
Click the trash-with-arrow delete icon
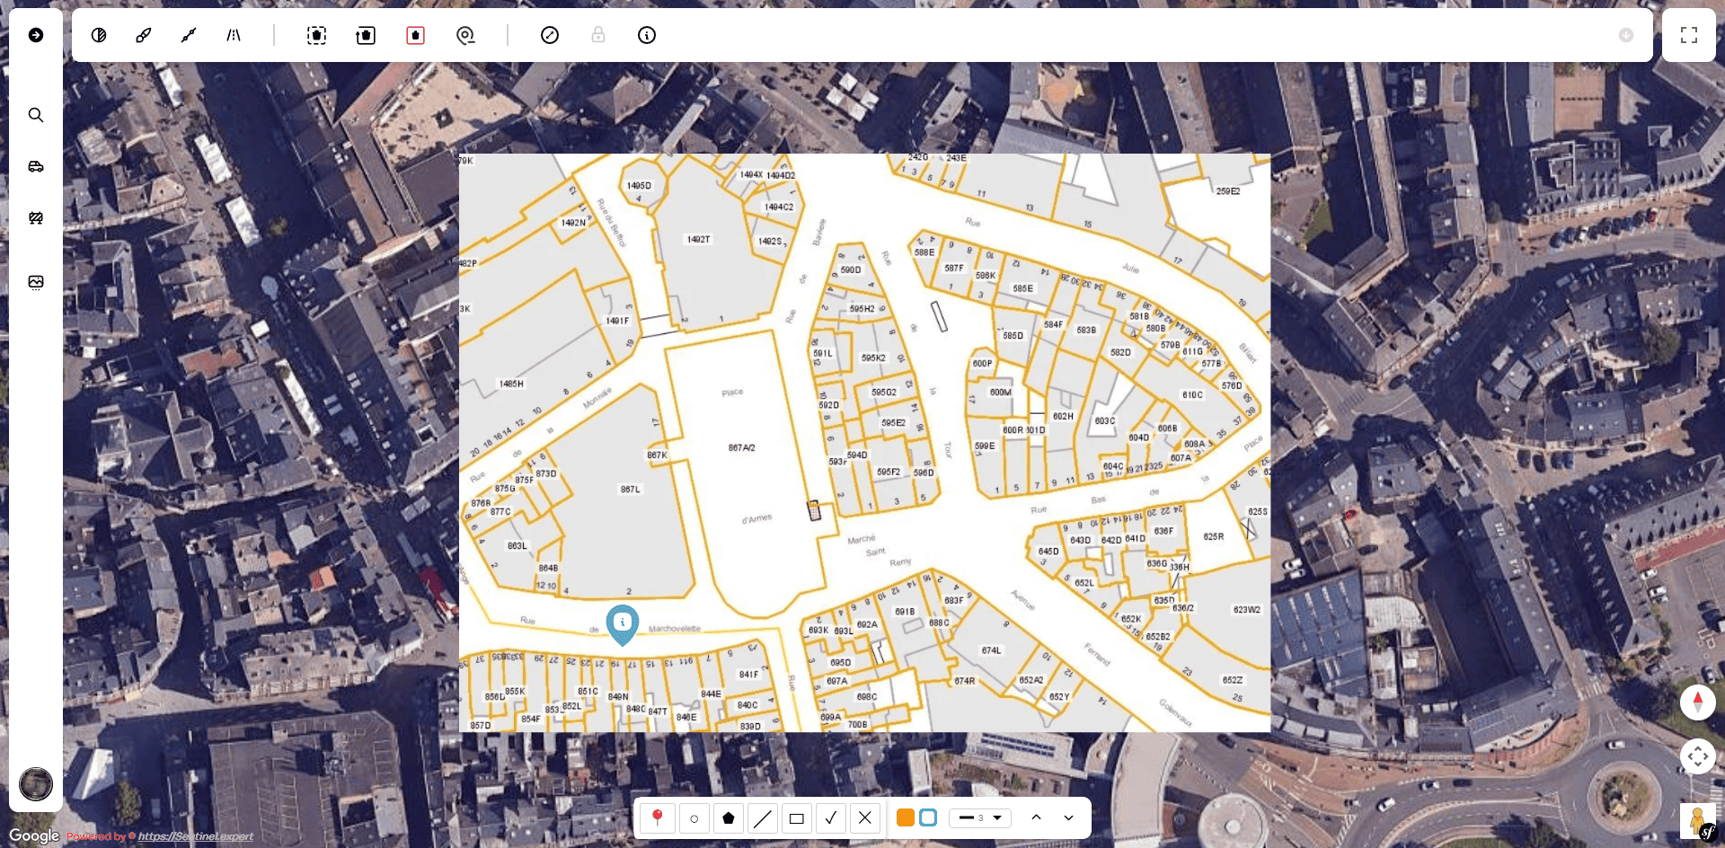click(366, 35)
